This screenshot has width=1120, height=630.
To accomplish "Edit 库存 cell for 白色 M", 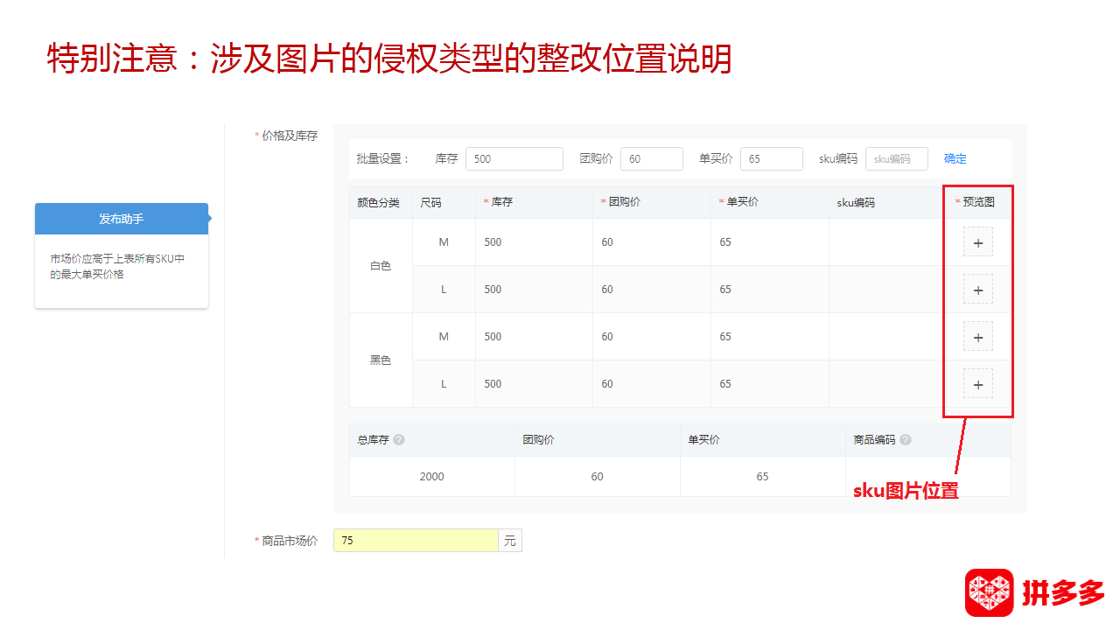I will tap(534, 242).
